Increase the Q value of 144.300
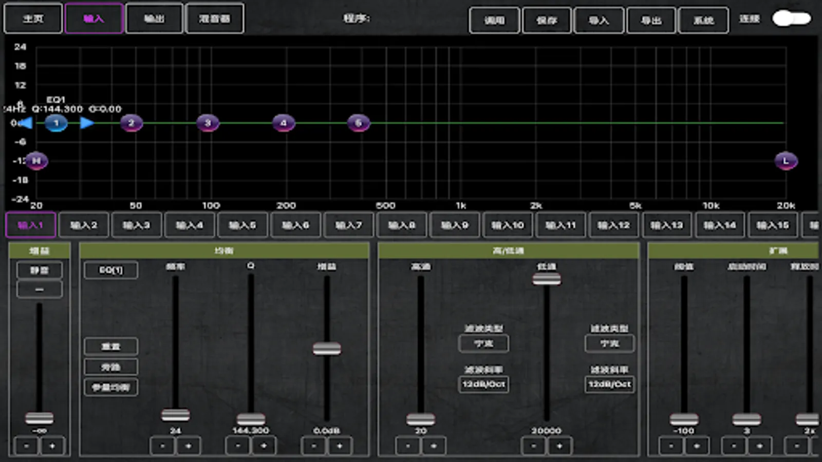This screenshot has width=822, height=462. point(264,446)
